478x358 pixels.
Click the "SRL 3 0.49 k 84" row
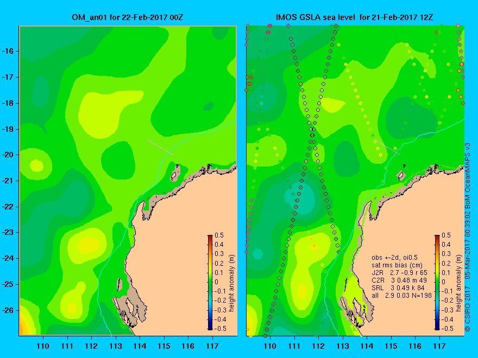click(x=399, y=287)
